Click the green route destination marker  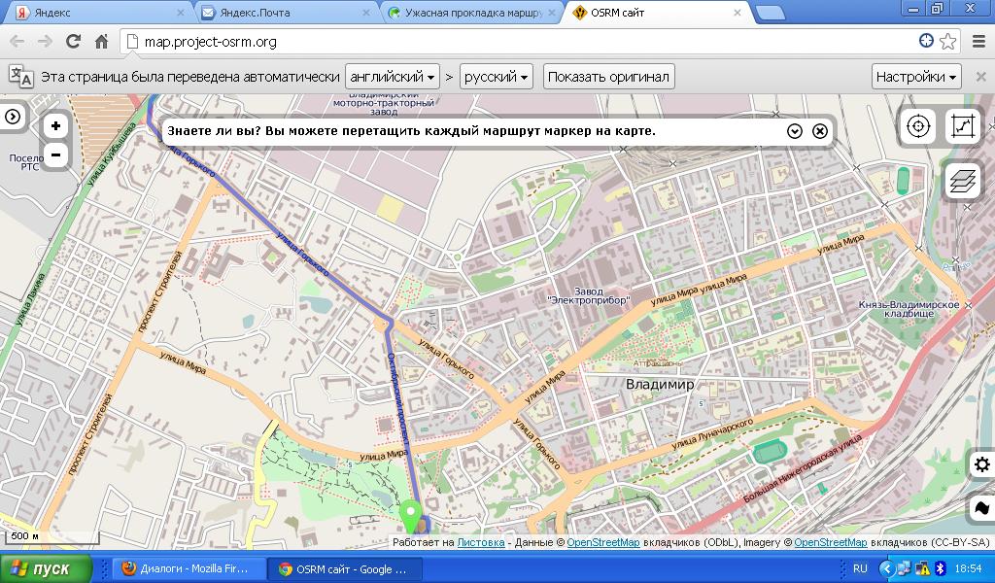pos(411,515)
